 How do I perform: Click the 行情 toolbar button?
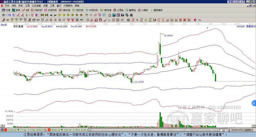[6, 10]
